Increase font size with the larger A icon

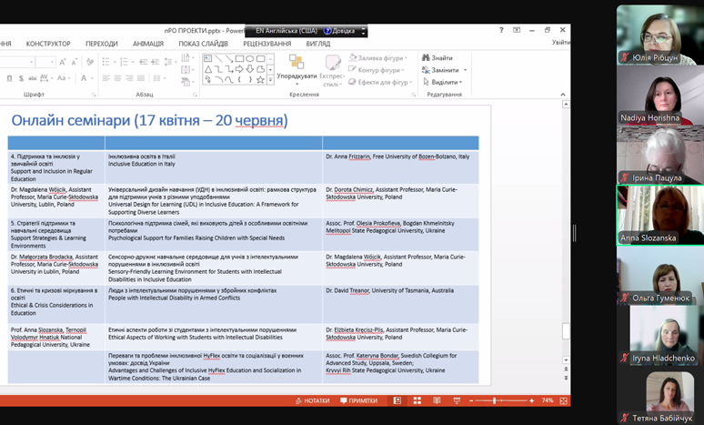[x=63, y=62]
